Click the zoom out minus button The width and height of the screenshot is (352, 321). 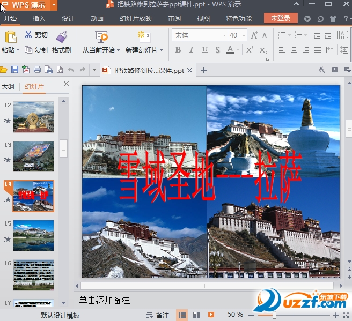click(251, 316)
